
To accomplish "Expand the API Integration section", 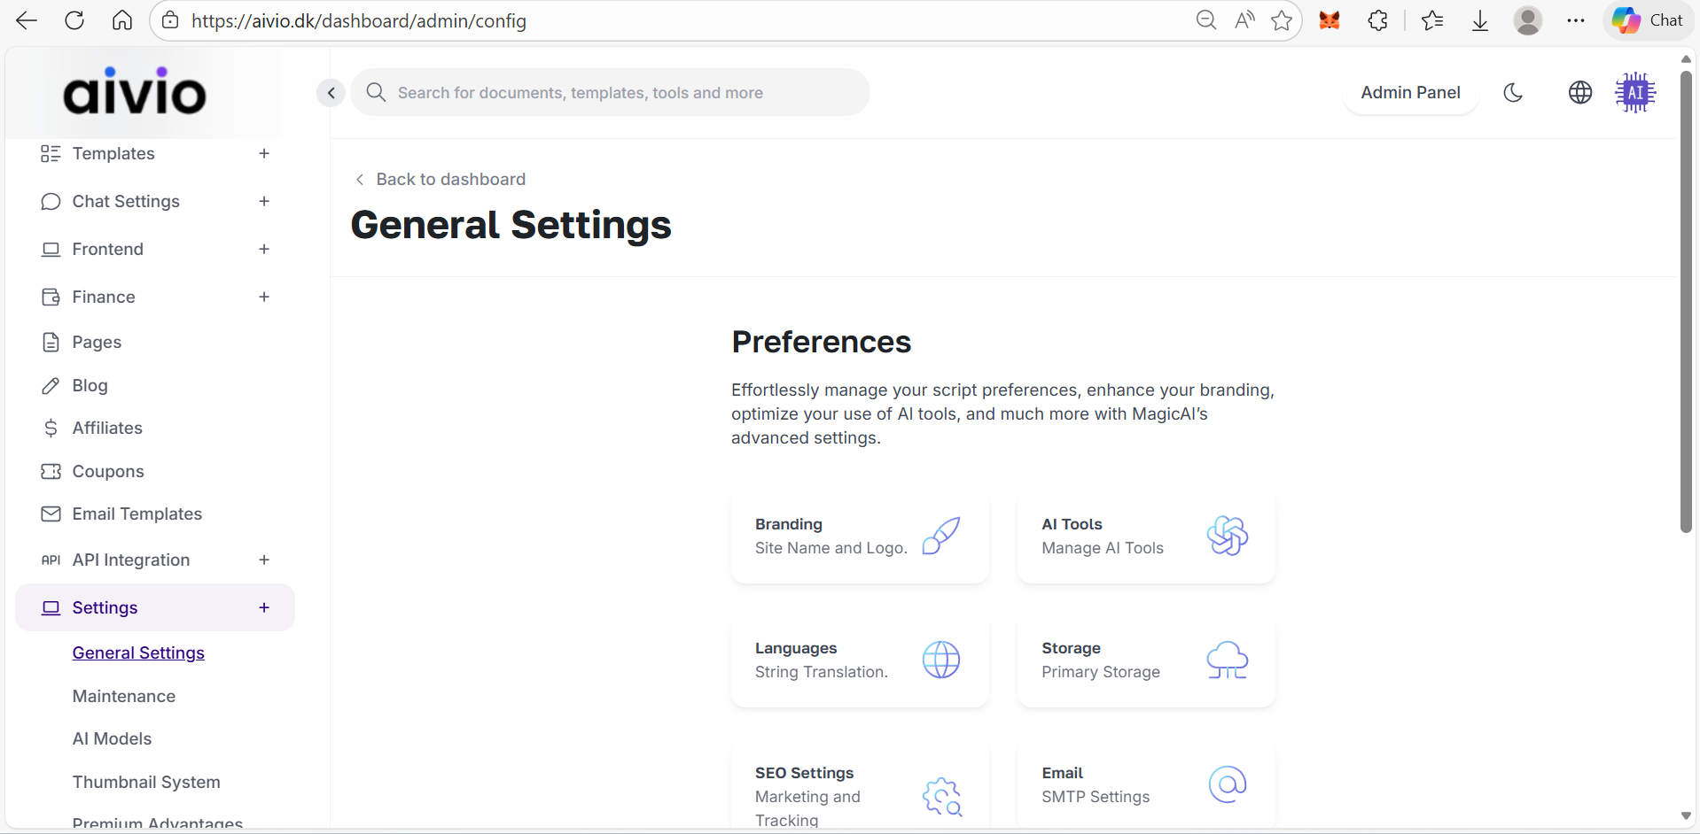I will [x=263, y=560].
